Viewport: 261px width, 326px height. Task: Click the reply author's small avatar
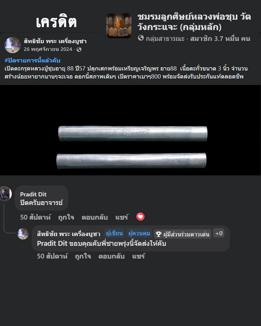click(x=23, y=234)
